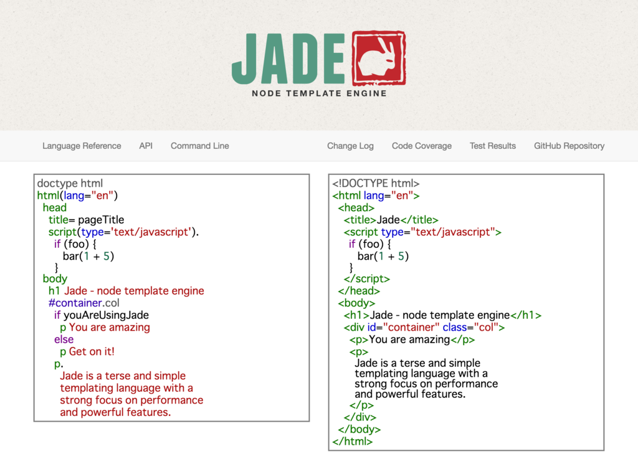Click '</div>' closing tag in output
This screenshot has width=638, height=459.
point(360,417)
